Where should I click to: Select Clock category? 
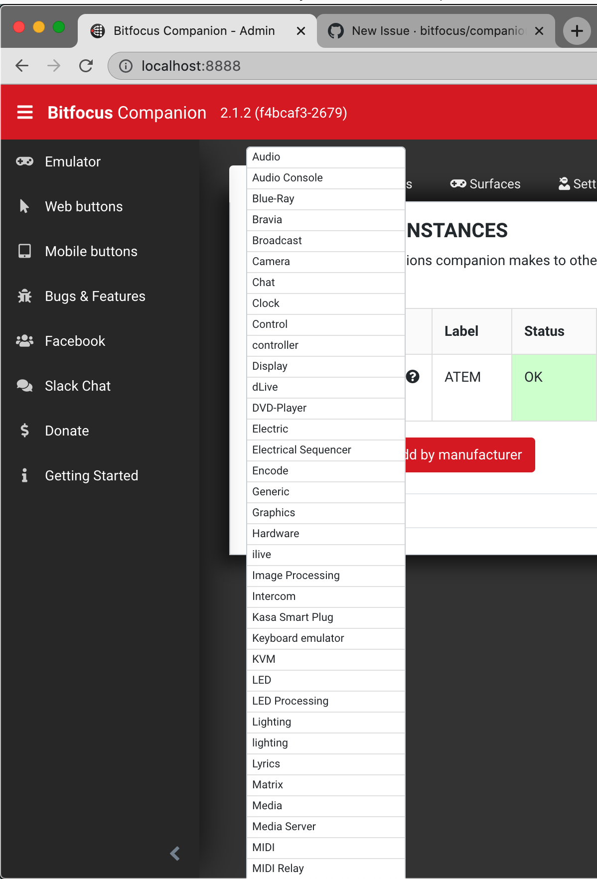pyautogui.click(x=326, y=303)
